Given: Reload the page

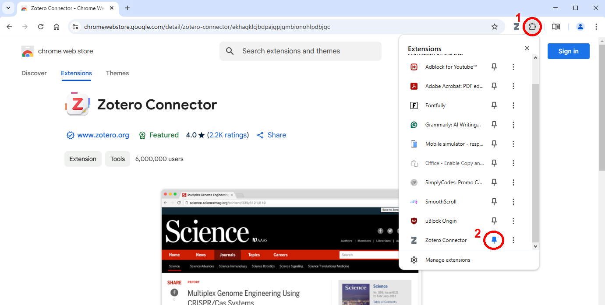Looking at the screenshot, I should click(x=41, y=27).
